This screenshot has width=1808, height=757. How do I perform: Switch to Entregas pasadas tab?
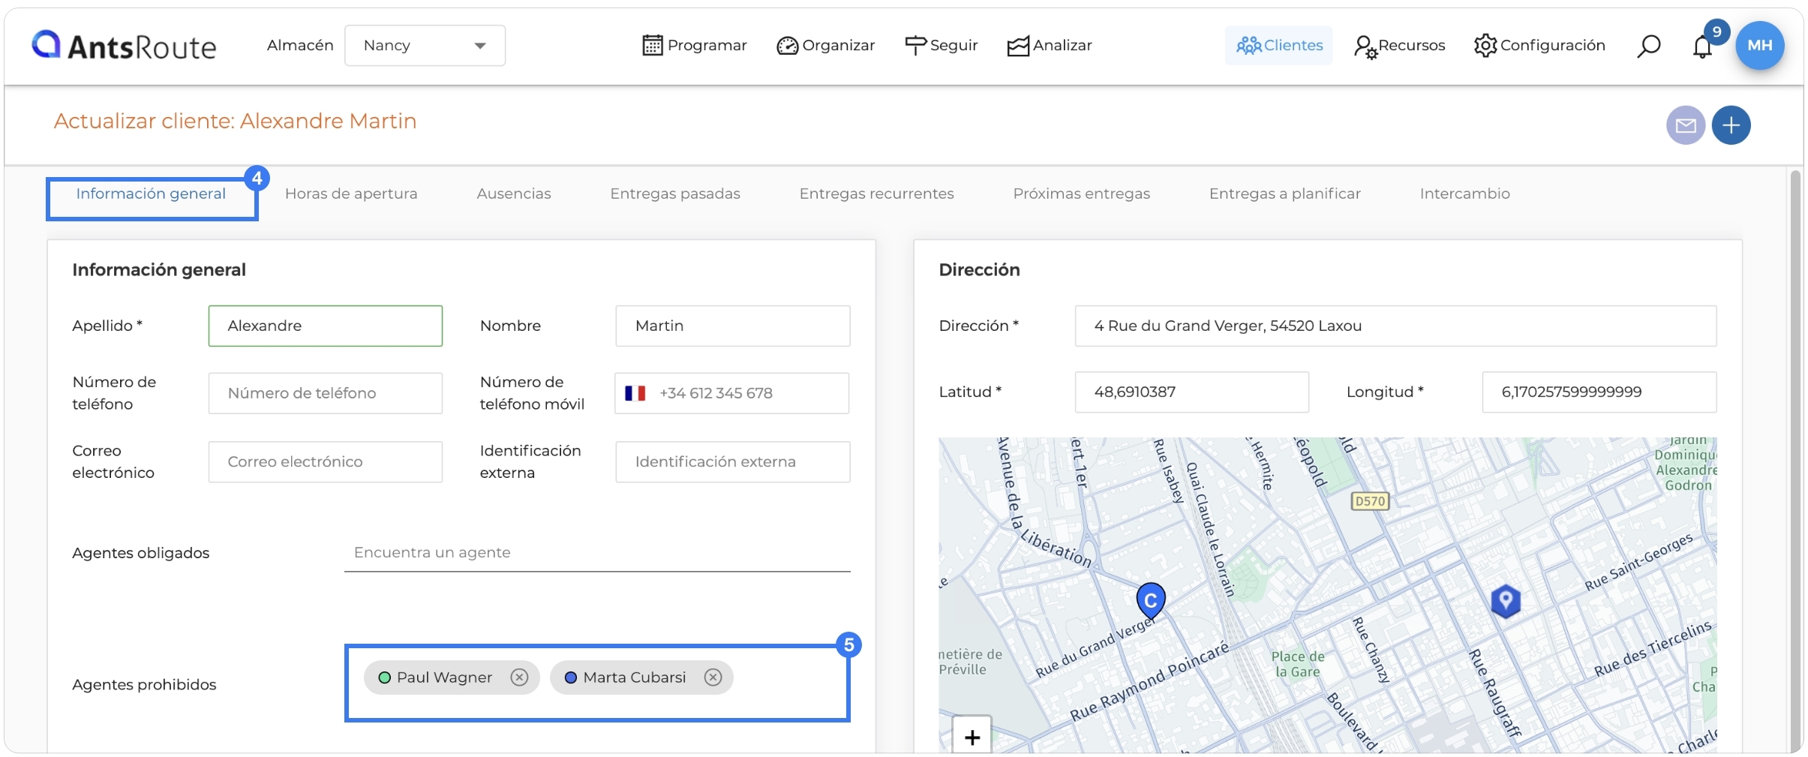(675, 194)
